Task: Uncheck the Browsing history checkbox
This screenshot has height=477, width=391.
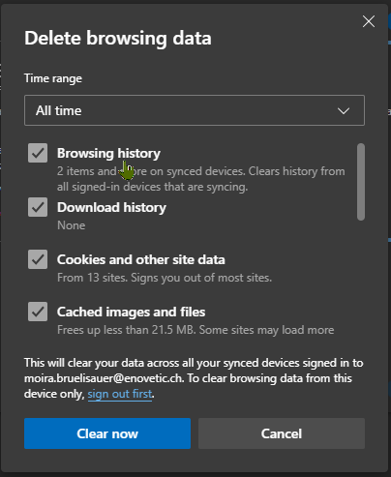Action: pyautogui.click(x=38, y=153)
